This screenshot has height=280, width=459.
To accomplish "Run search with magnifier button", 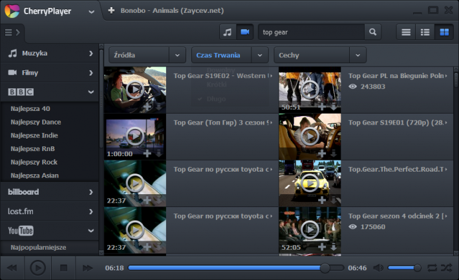I will [372, 32].
